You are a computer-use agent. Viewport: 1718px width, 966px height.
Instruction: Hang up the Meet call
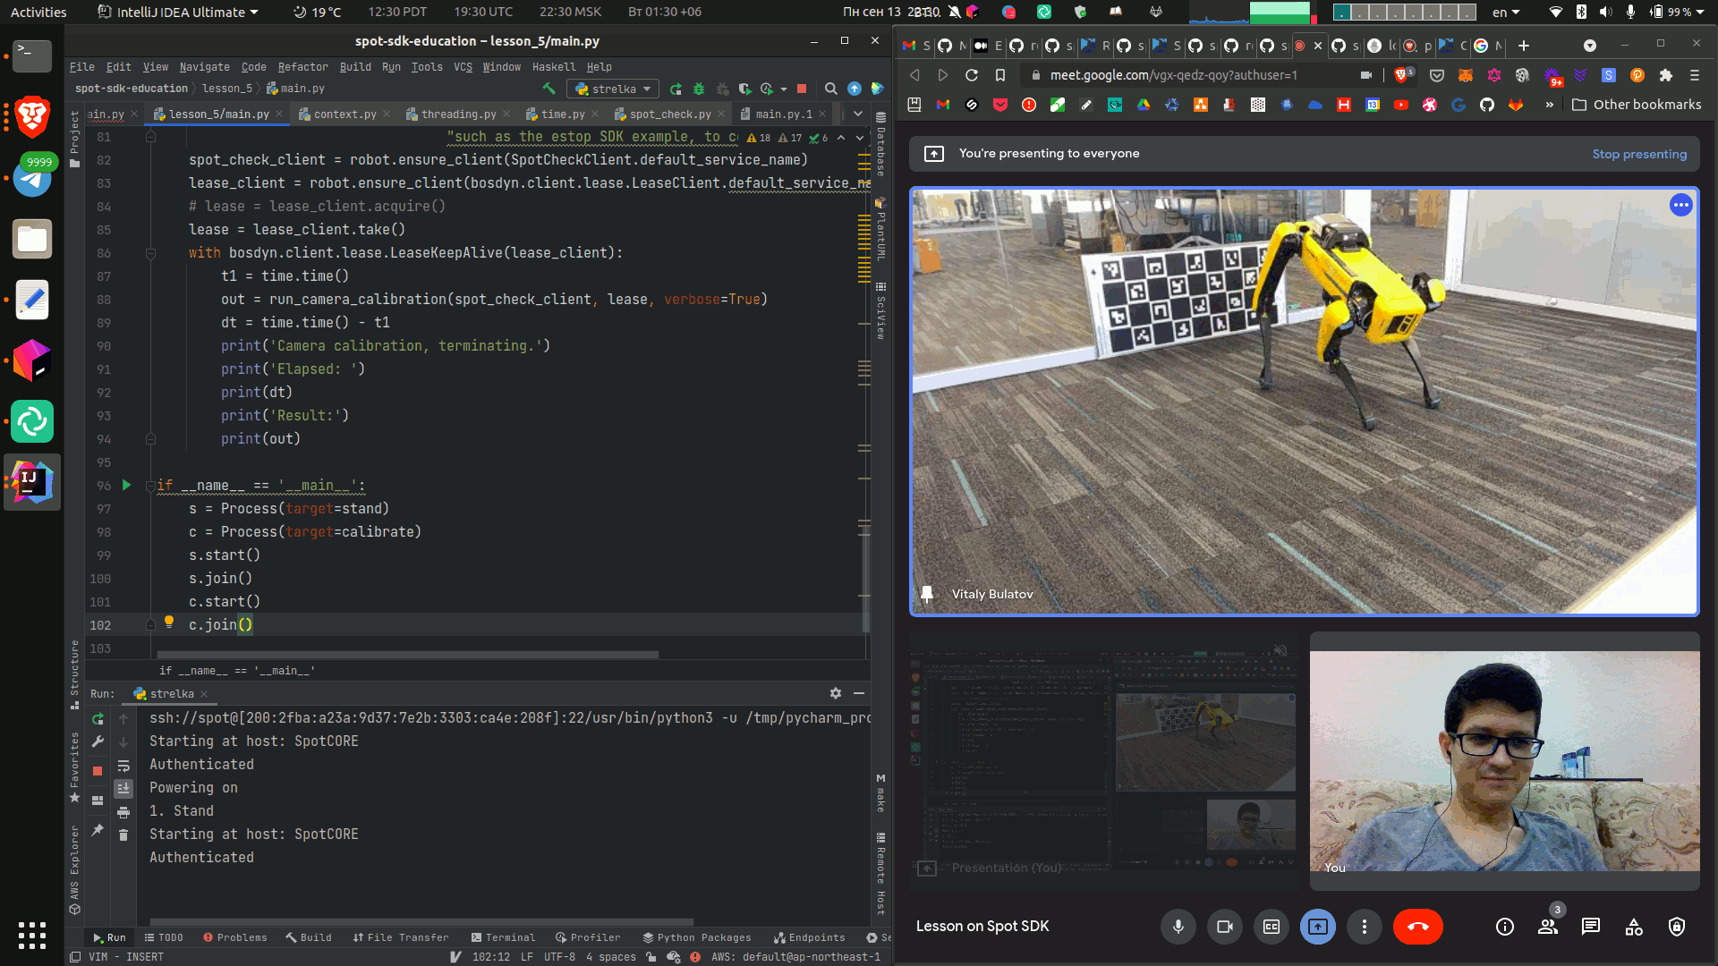tap(1417, 927)
